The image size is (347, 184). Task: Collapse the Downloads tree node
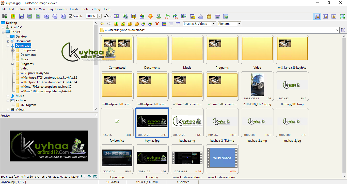(8, 46)
